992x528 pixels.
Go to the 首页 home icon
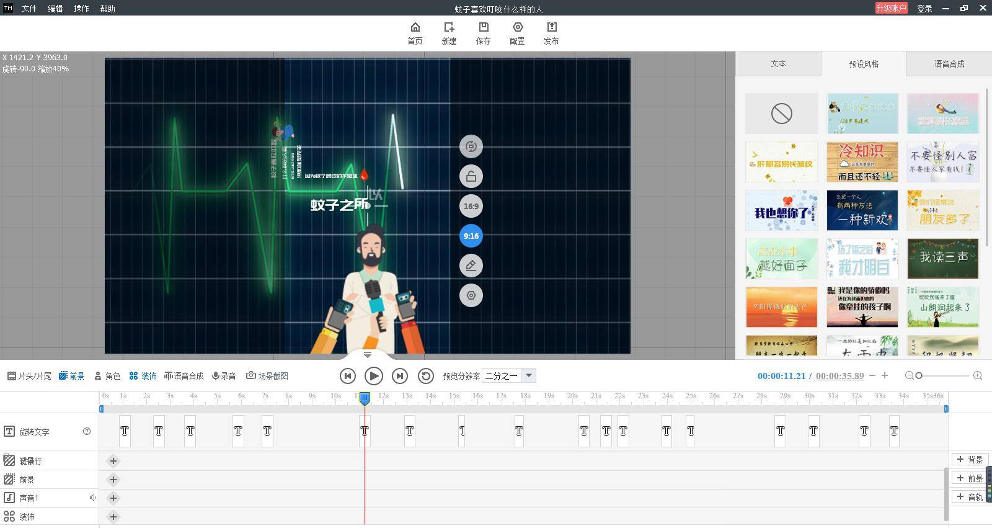click(415, 33)
